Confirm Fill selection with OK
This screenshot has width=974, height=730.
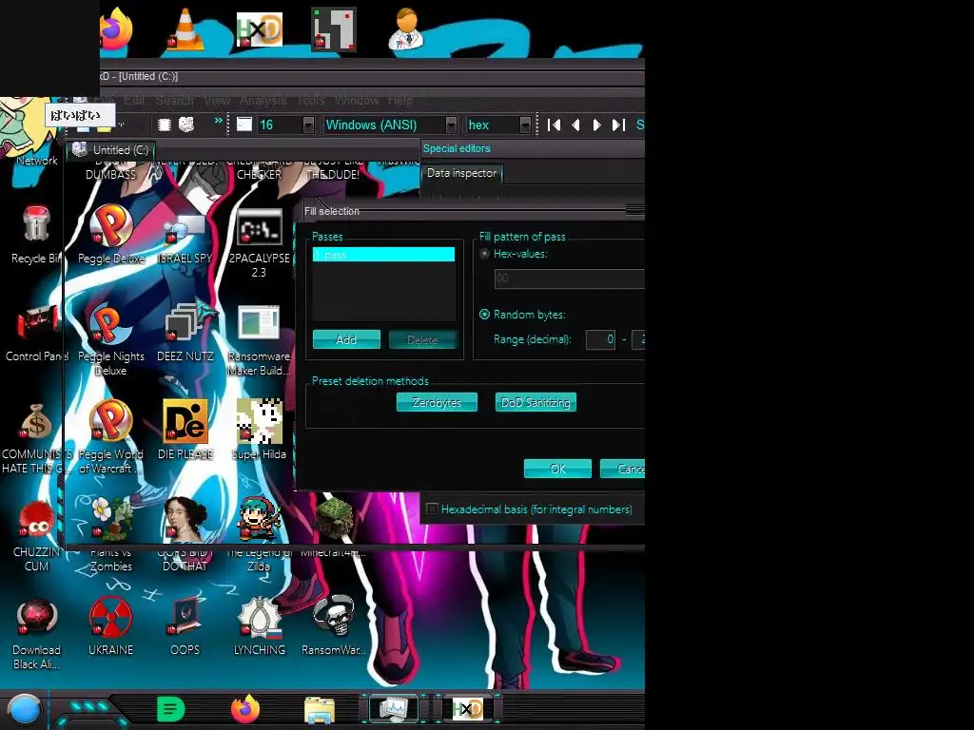(x=557, y=469)
